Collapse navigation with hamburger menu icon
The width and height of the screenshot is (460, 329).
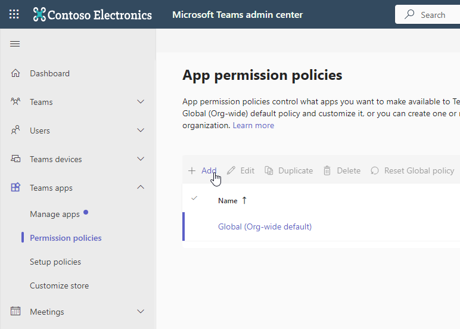coord(15,44)
